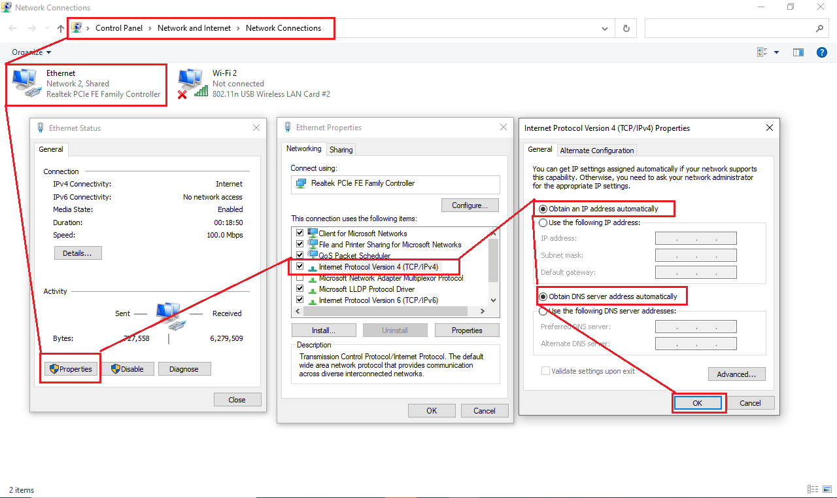837x498 pixels.
Task: Enable Microsoft Network Adapter Multiplexor Protocol checkbox
Action: 300,277
